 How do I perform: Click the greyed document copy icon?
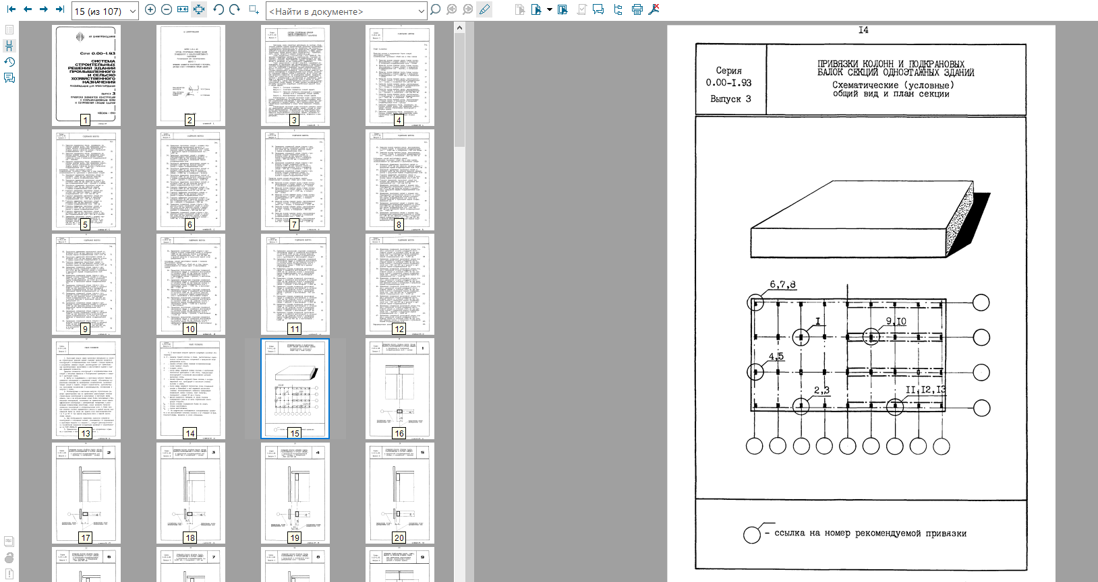[520, 9]
